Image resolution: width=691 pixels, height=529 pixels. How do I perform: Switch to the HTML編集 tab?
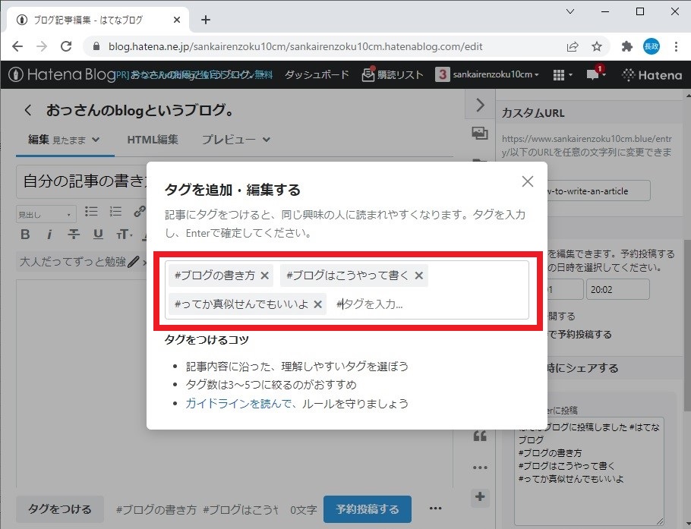point(153,140)
